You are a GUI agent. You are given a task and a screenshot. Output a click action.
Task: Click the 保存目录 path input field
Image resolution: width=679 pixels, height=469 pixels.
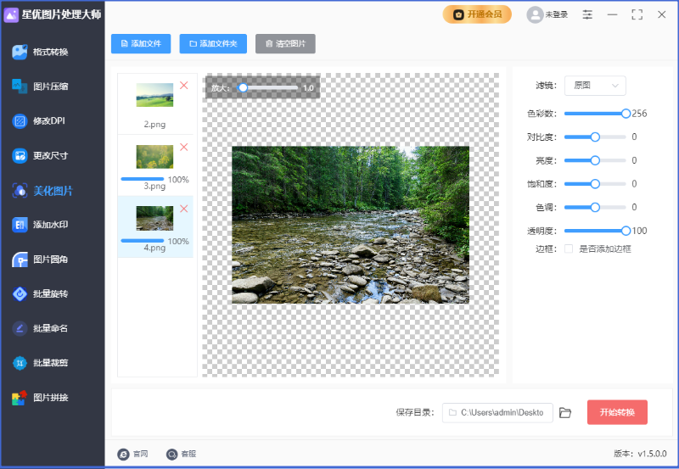pyautogui.click(x=498, y=413)
